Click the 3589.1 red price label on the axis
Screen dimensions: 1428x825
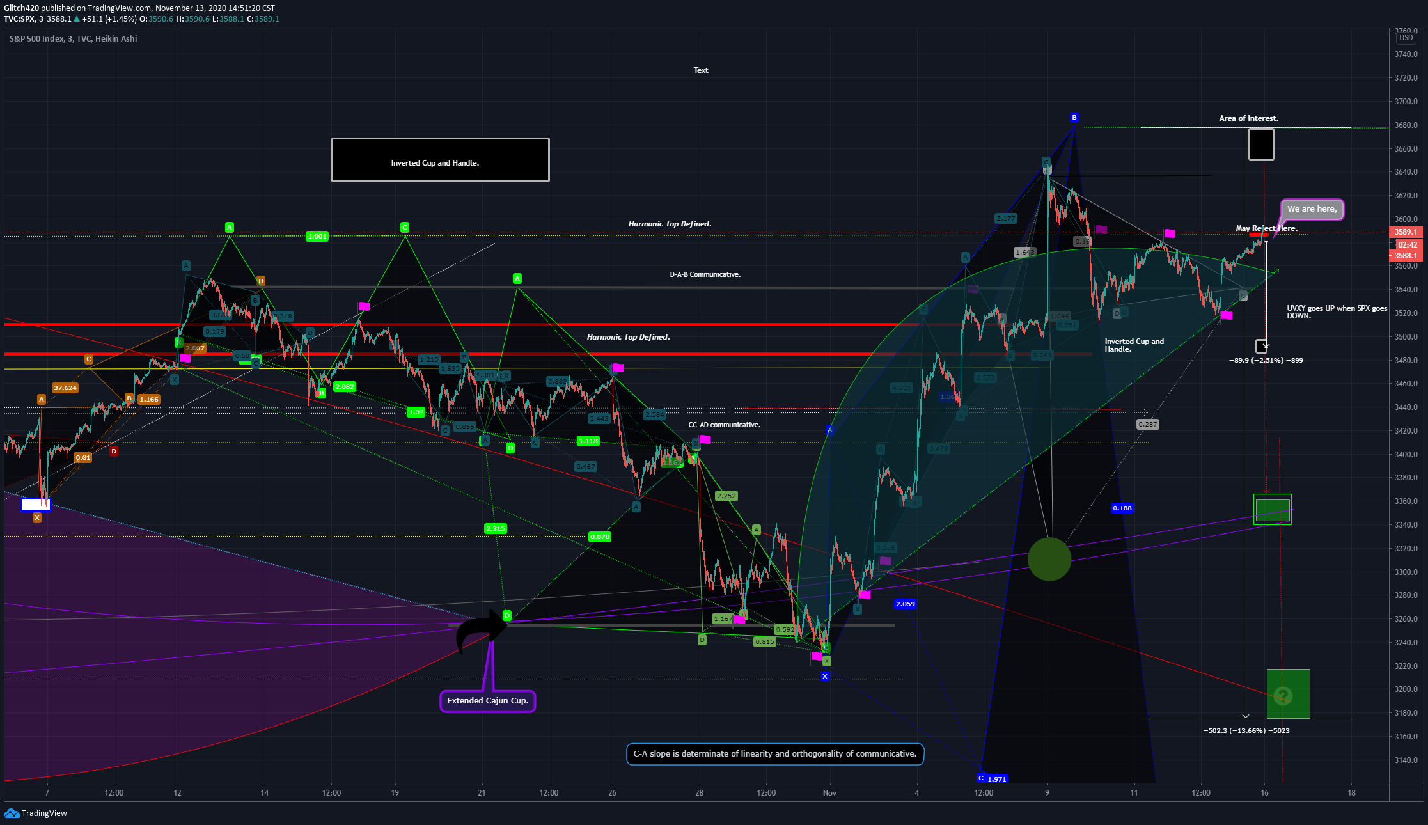(1406, 232)
